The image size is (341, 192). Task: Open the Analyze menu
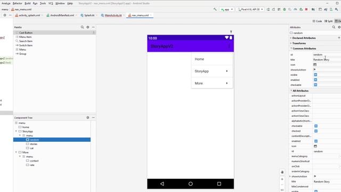coord(6,3)
